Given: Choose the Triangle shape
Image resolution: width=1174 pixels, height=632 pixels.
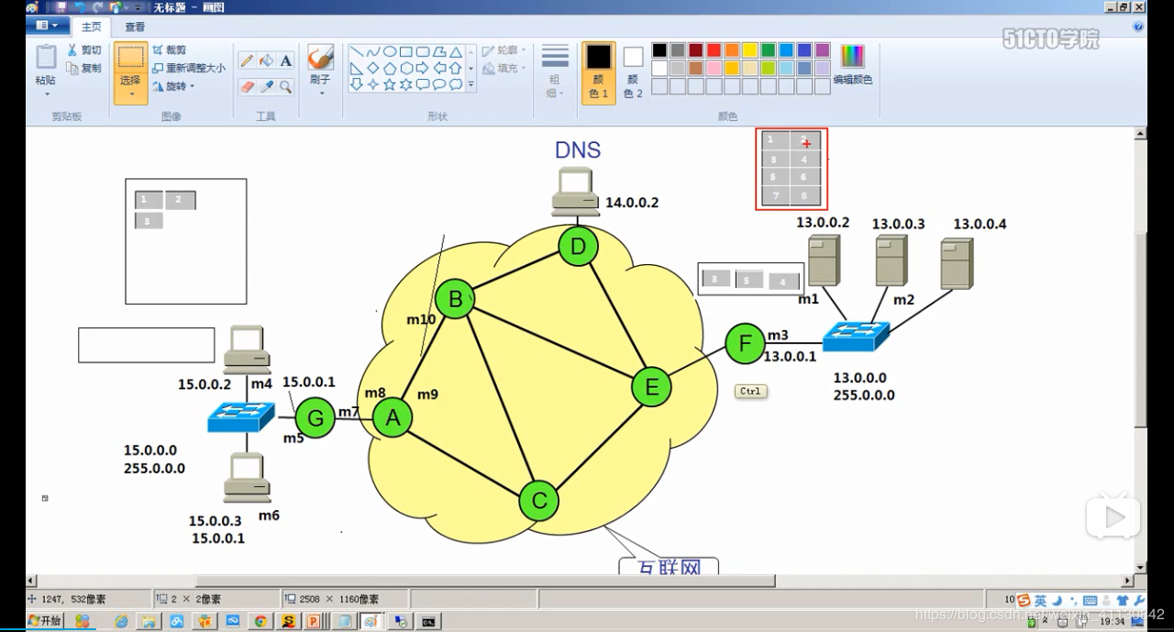Looking at the screenshot, I should coord(455,52).
